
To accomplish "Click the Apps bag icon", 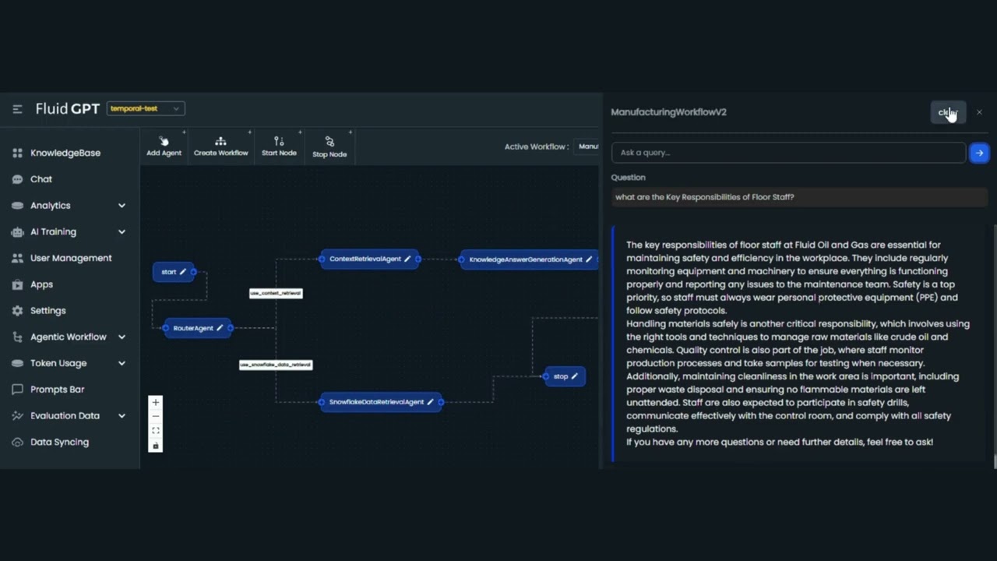I will pyautogui.click(x=17, y=284).
